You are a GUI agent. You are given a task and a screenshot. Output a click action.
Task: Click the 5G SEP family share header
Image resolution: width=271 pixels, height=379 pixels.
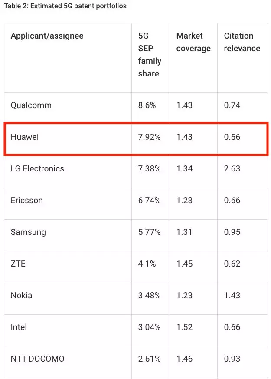click(150, 55)
